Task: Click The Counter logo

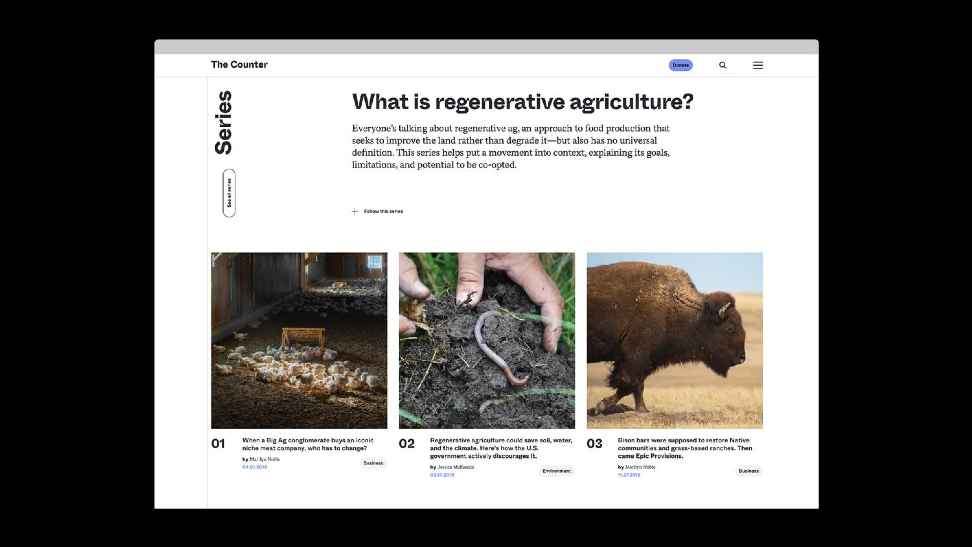Action: click(239, 65)
